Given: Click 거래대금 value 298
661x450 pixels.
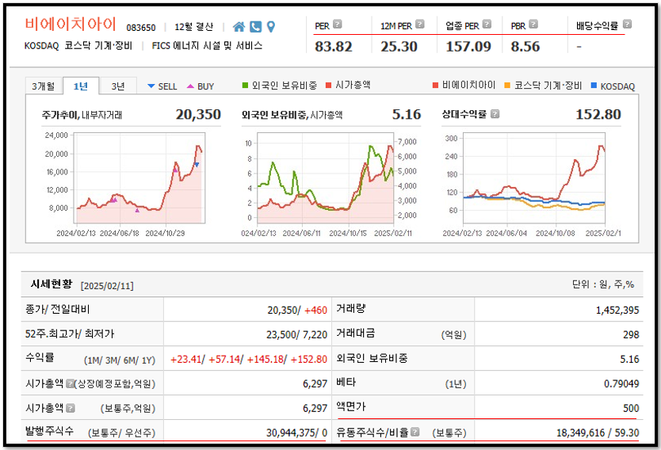Looking at the screenshot, I should click(x=631, y=334).
